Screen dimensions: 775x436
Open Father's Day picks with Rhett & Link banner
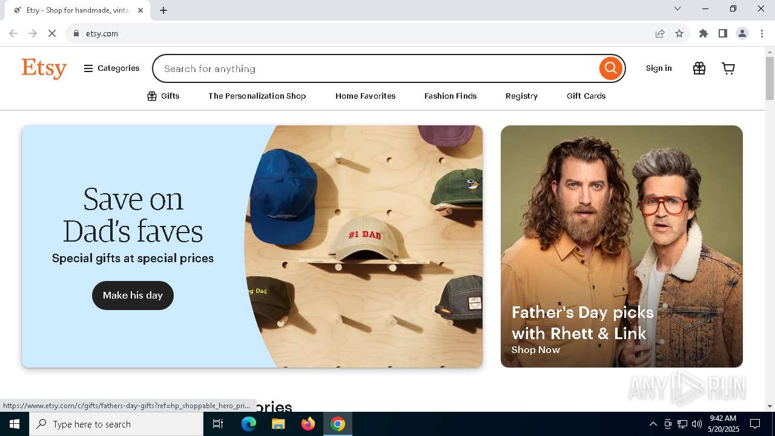[x=622, y=246]
